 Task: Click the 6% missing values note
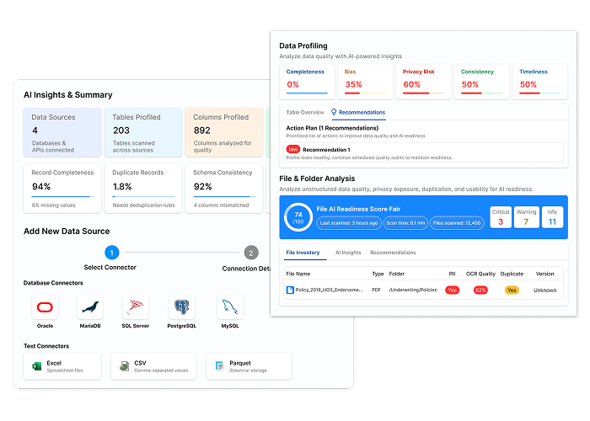click(53, 205)
